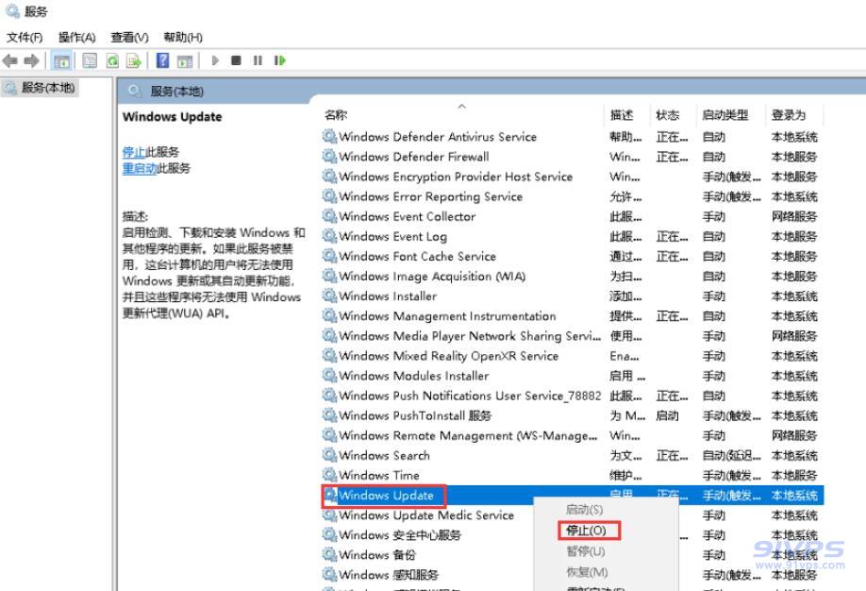Click gear icon of Windows Error Reporting Service
The height and width of the screenshot is (591, 866).
(x=330, y=195)
